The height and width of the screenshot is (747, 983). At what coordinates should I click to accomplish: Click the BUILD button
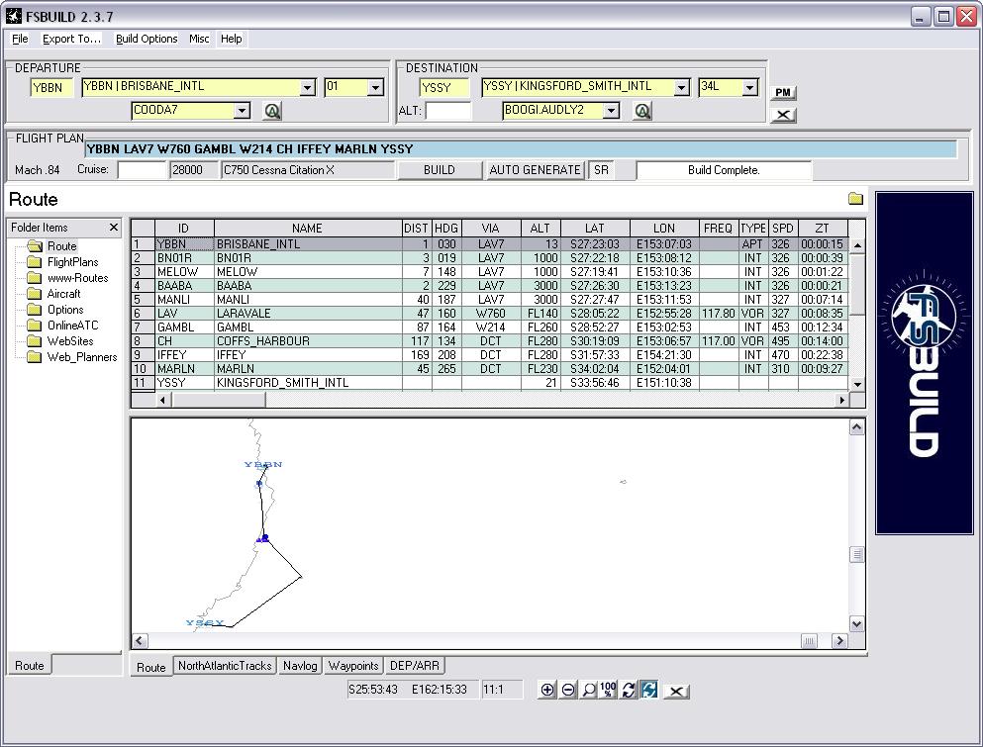(440, 170)
